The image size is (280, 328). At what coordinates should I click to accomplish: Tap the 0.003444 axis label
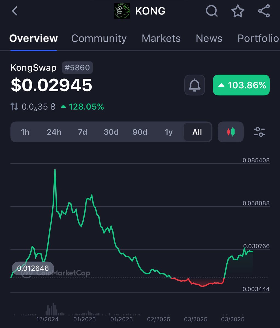click(x=256, y=289)
